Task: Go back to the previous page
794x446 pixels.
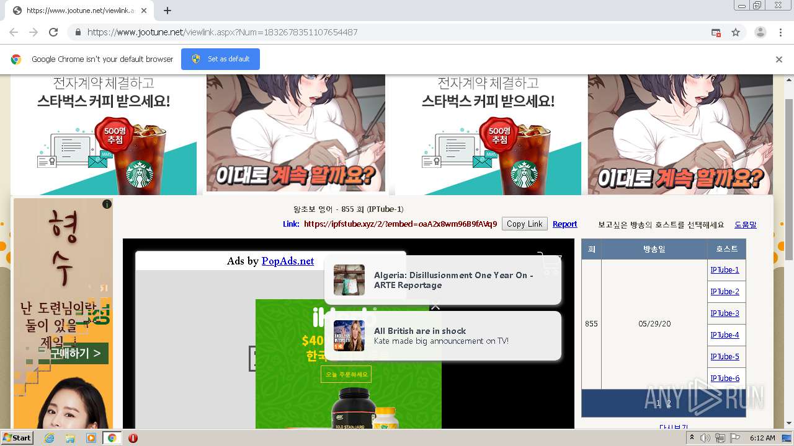Action: [14, 32]
